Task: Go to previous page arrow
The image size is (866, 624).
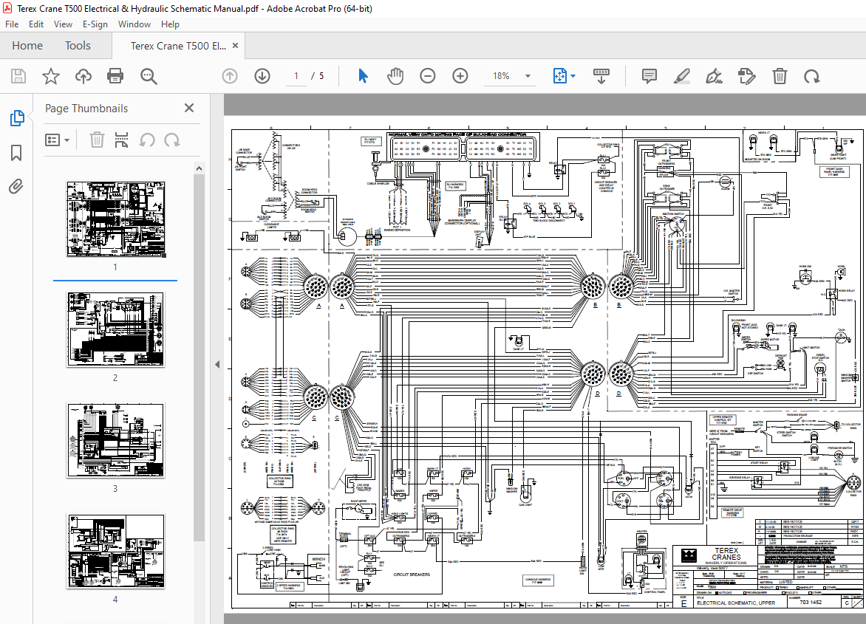Action: coord(230,76)
